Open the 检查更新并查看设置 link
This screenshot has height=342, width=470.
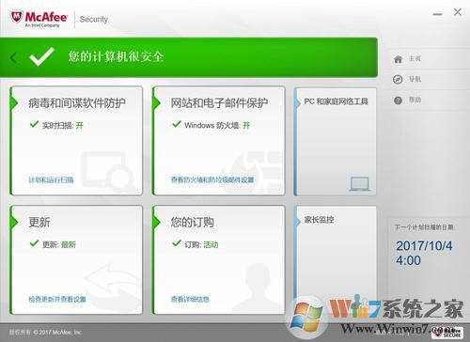pyautogui.click(x=57, y=299)
